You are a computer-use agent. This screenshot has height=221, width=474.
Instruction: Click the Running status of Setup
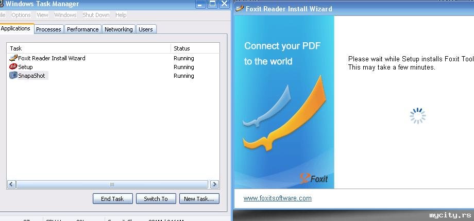pyautogui.click(x=184, y=67)
